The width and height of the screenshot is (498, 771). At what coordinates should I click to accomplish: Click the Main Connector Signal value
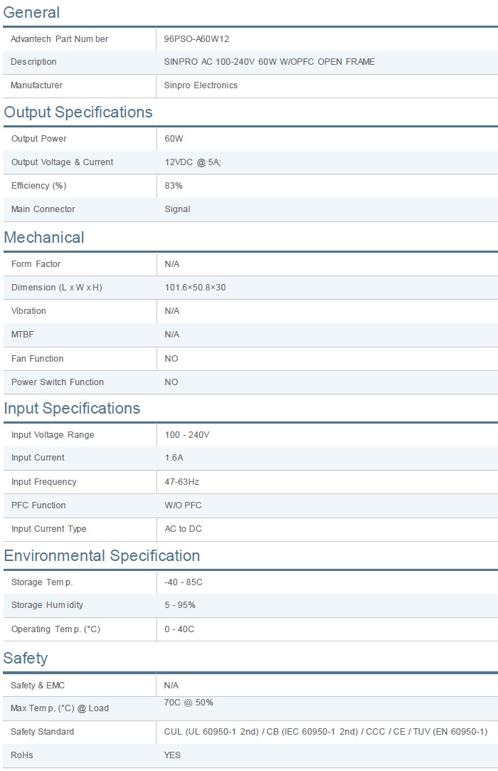pyautogui.click(x=177, y=209)
